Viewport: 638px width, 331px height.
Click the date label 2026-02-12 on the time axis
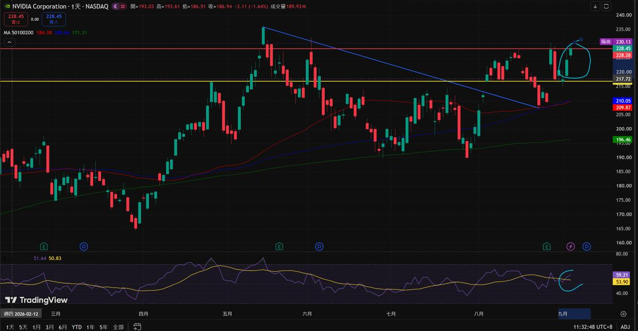21,314
